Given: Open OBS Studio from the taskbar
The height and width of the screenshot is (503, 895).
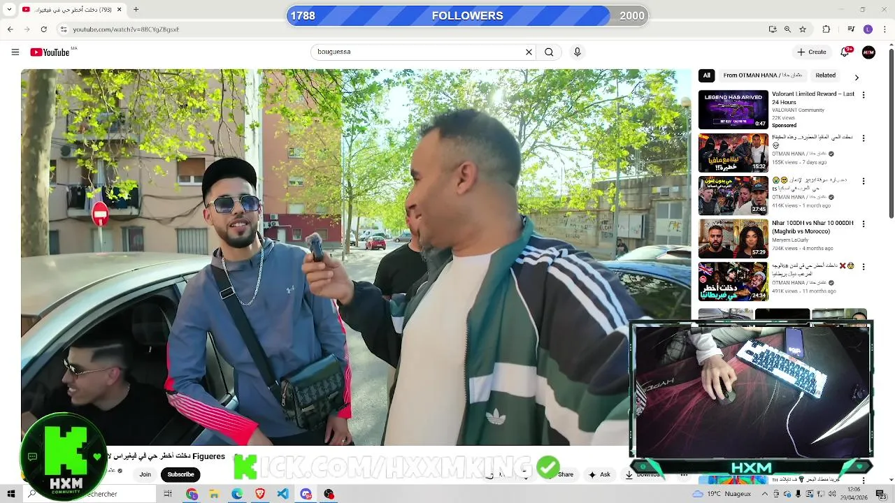Looking at the screenshot, I should click(329, 494).
